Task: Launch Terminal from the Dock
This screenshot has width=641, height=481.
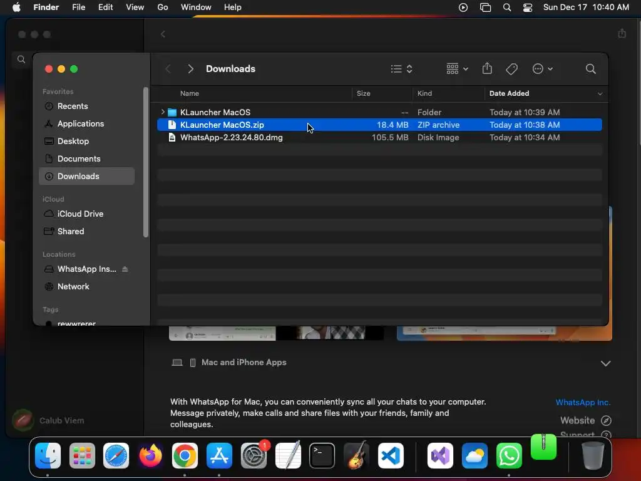Action: pyautogui.click(x=322, y=456)
